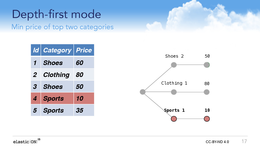Click the Id column header
This screenshot has width=260, height=146.
pyautogui.click(x=36, y=50)
